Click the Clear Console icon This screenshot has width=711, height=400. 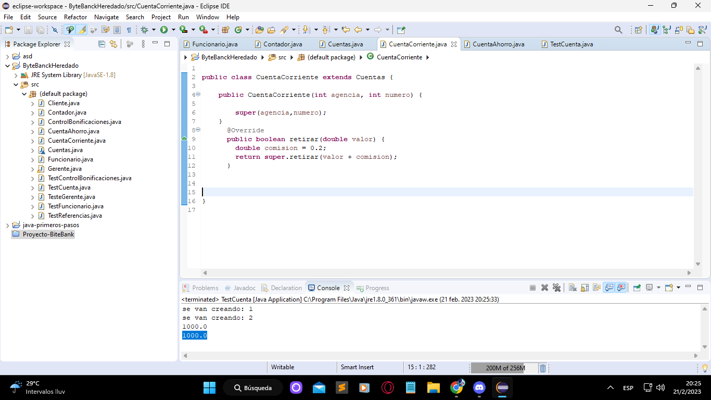click(x=573, y=287)
